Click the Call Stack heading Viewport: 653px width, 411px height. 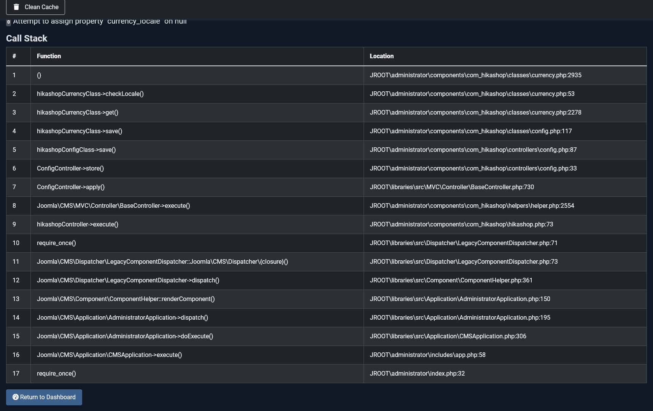click(27, 38)
